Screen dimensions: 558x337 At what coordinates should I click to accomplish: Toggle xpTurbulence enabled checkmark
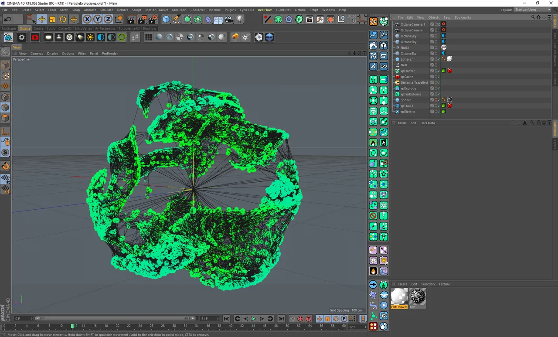pyautogui.click(x=439, y=94)
